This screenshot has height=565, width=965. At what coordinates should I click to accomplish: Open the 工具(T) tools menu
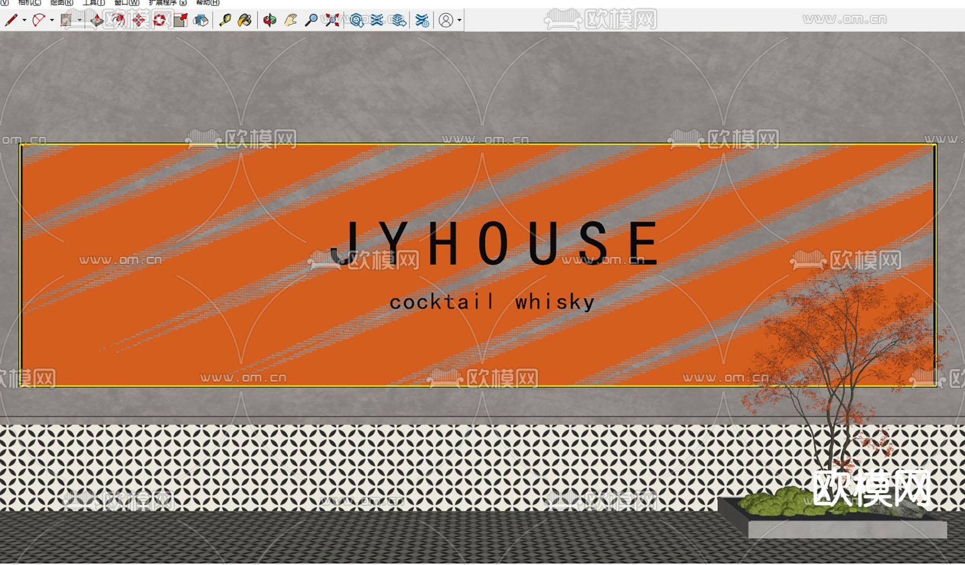coord(94,3)
